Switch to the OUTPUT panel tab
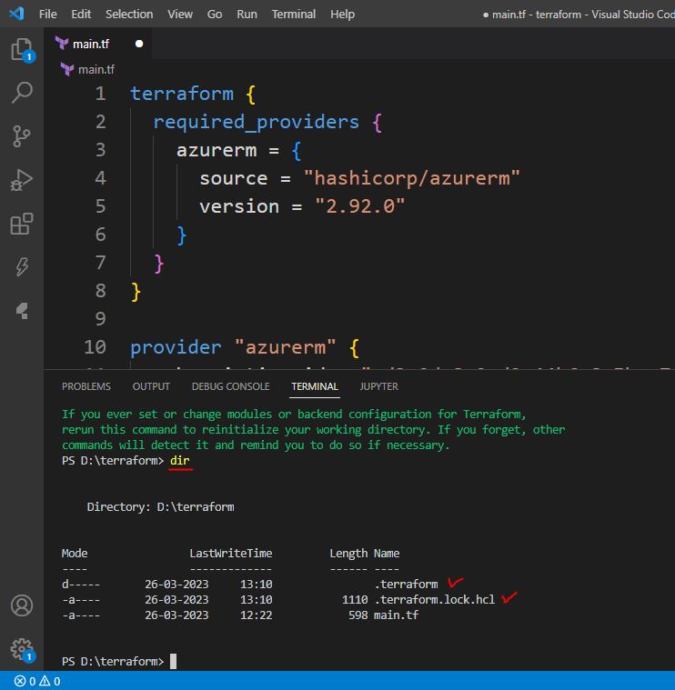This screenshot has width=675, height=690. 151,386
